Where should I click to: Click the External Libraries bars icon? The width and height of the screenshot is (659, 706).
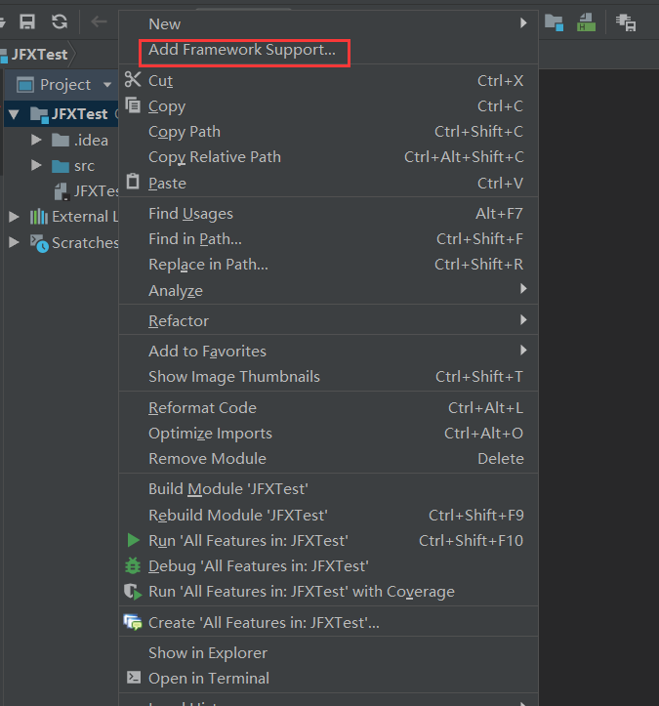[x=39, y=217]
